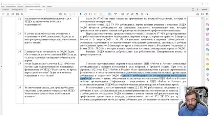
Task: Open the Справка menu
Action: [x=49, y=6]
